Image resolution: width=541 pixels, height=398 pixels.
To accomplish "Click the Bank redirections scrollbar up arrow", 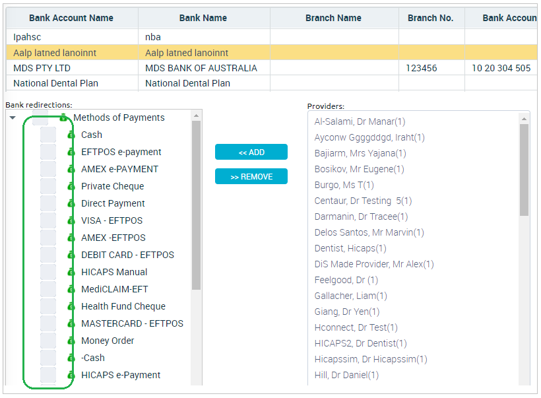I will click(x=197, y=116).
